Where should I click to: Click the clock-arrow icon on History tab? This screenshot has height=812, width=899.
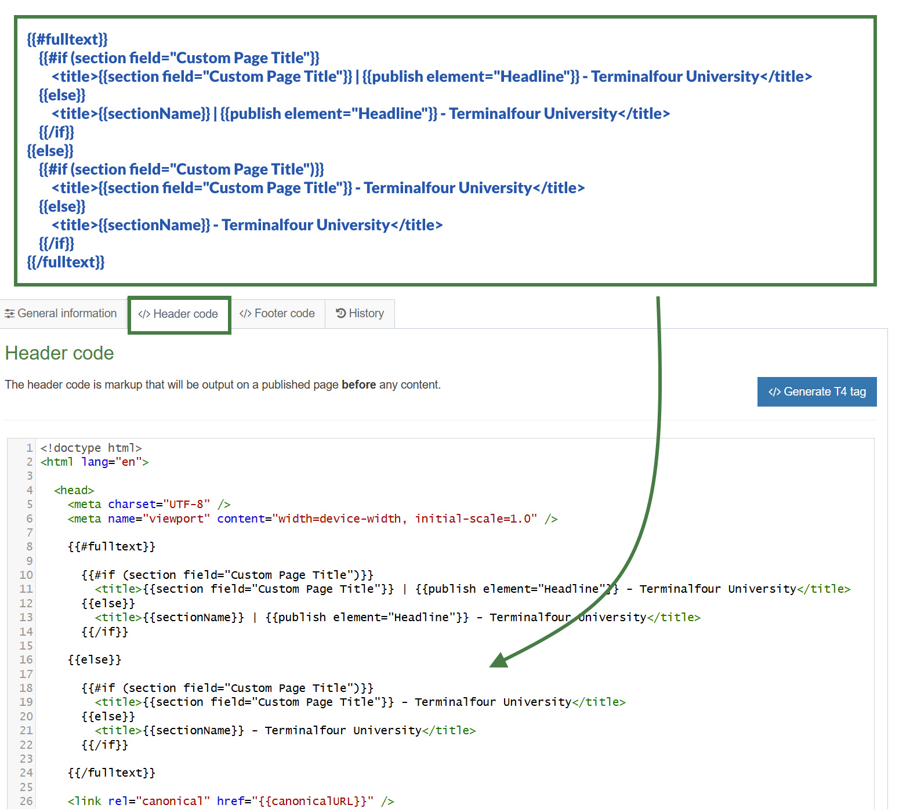(341, 313)
